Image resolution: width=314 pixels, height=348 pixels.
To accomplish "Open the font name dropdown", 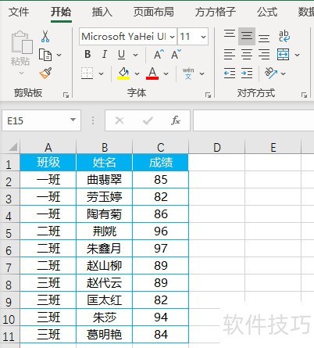I will [172, 37].
